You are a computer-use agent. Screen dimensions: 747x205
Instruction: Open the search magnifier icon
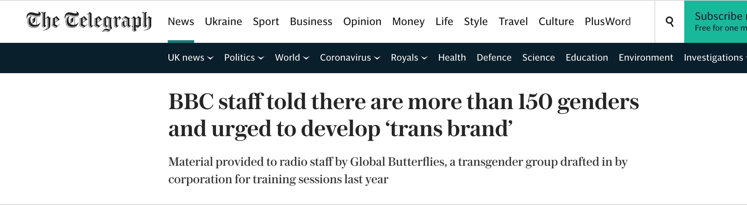669,22
